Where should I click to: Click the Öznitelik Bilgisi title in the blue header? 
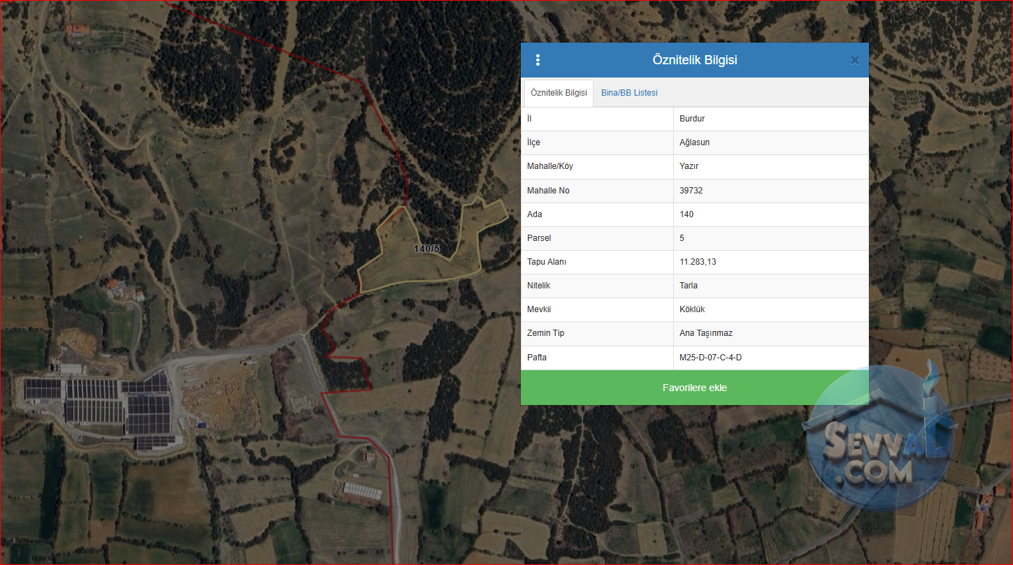click(x=695, y=60)
